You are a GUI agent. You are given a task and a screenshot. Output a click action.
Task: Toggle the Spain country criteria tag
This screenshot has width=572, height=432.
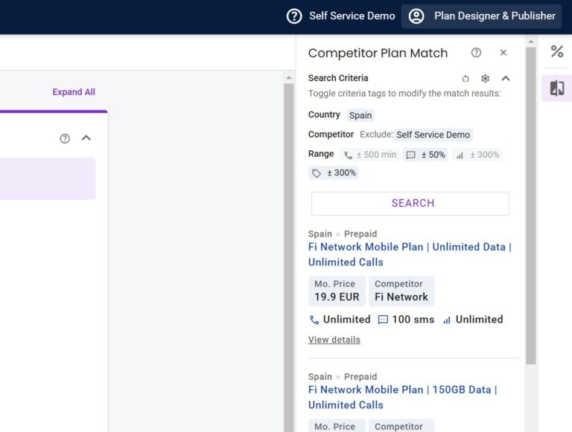(360, 115)
